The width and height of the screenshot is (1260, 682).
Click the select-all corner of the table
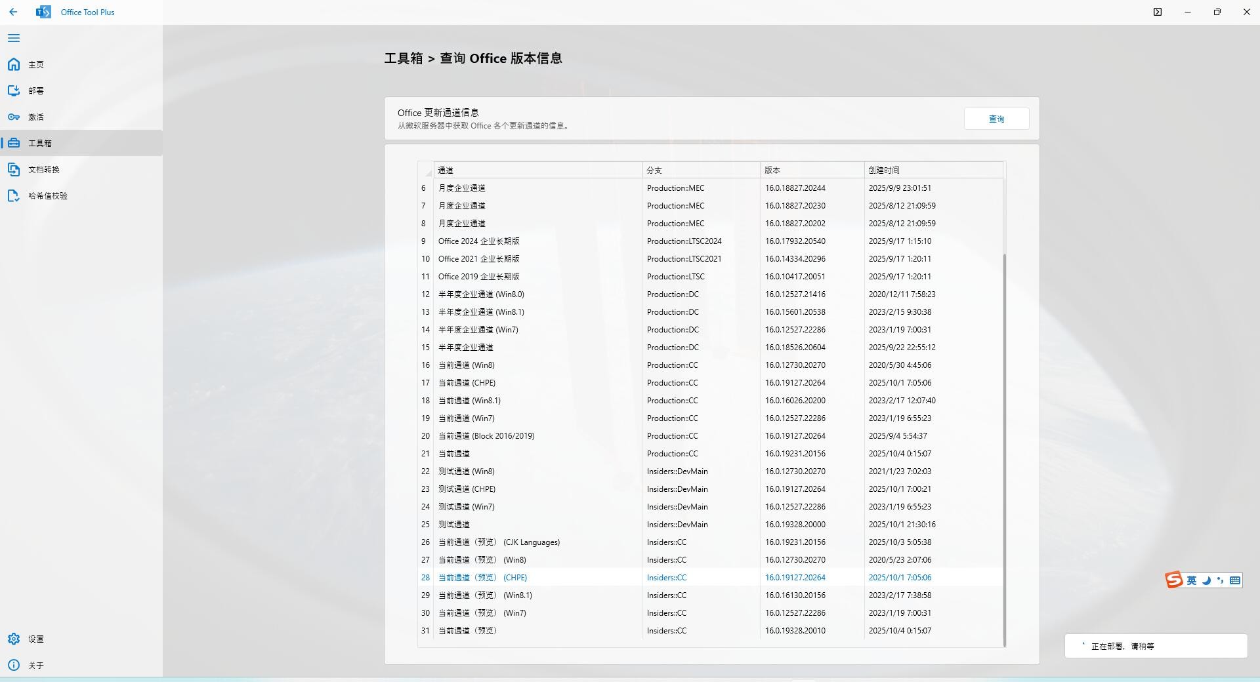click(426, 170)
